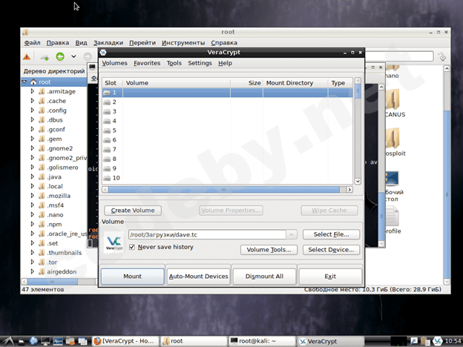Expand the .config folder tree node
This screenshot has width=463, height=347.
pyautogui.click(x=33, y=110)
